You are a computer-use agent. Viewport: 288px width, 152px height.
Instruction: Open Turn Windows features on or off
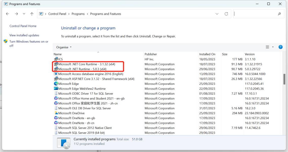[x=29, y=44]
